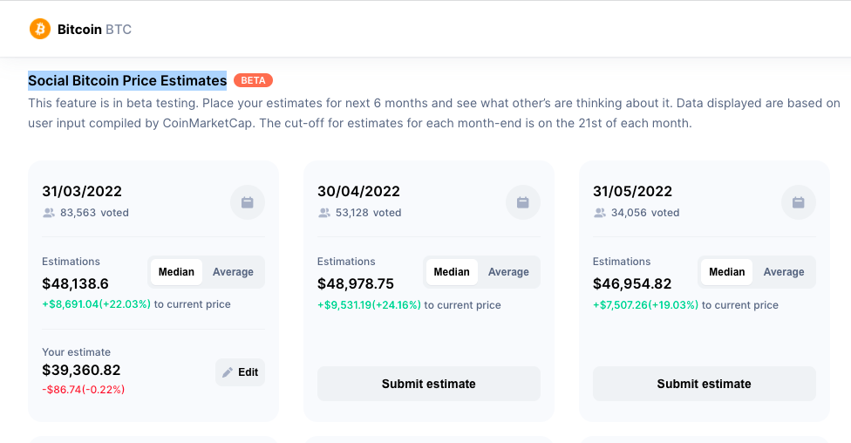This screenshot has width=851, height=443.
Task: Select Median for 31/03/2022 estimations
Action: 176,272
